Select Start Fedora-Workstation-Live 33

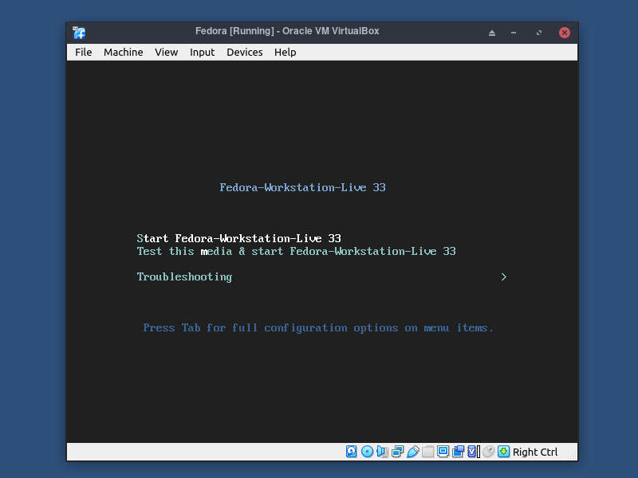coord(239,238)
